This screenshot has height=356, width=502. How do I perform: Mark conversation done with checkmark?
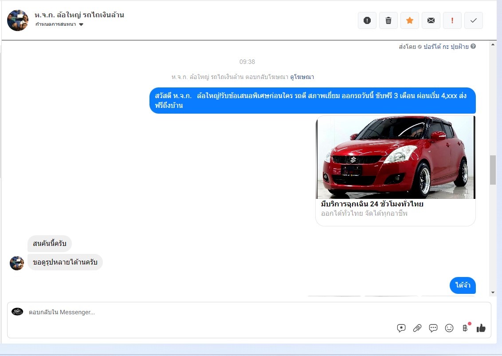(474, 20)
